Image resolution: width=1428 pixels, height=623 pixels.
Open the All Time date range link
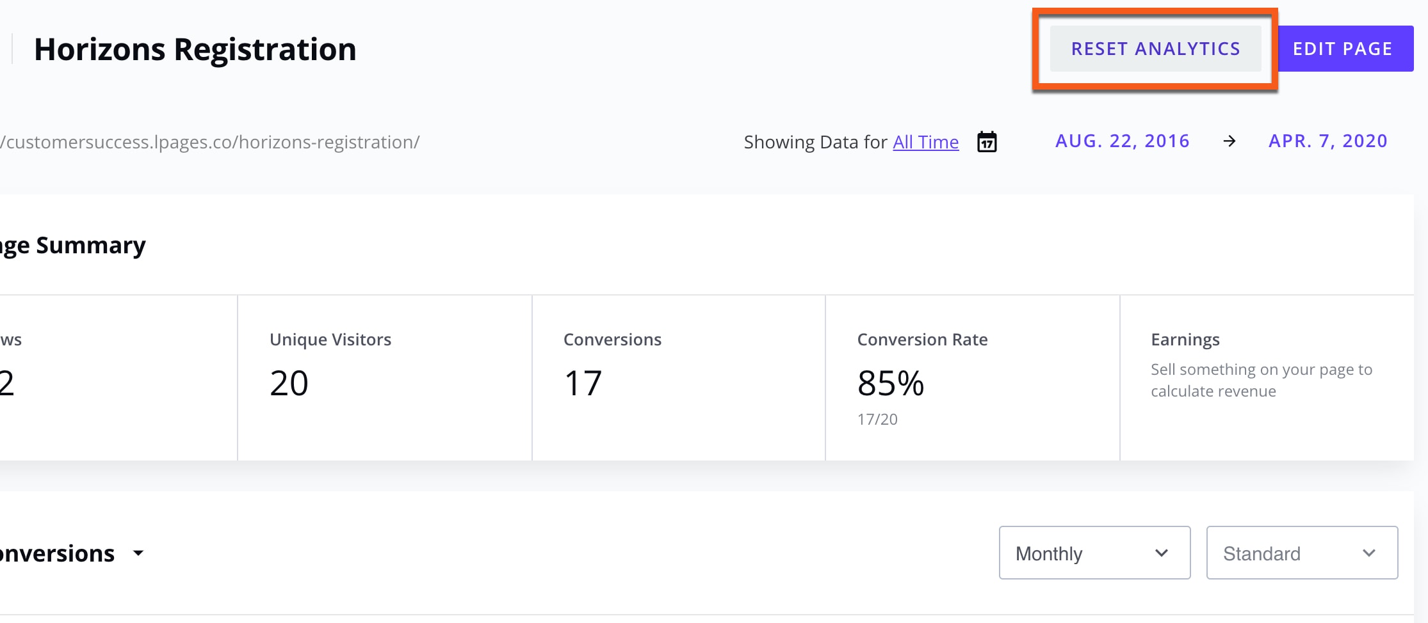pos(926,142)
